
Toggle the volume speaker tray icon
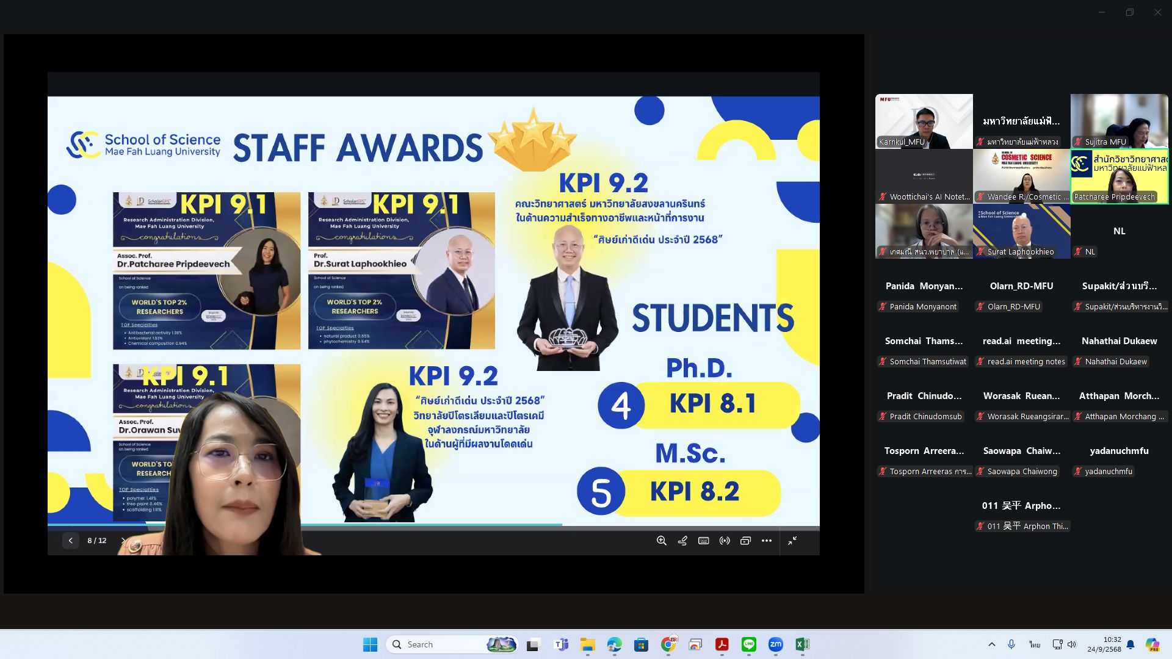point(1072,644)
